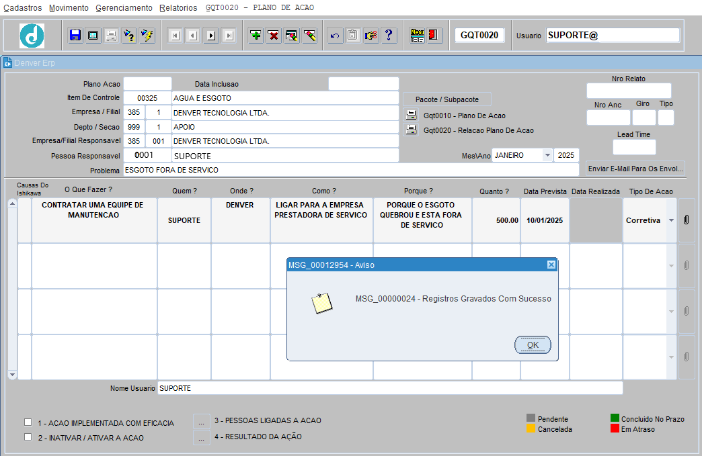Screen dimensions: 702x456
Task: Click the yellow Cancelada legend swatch
Action: click(531, 428)
